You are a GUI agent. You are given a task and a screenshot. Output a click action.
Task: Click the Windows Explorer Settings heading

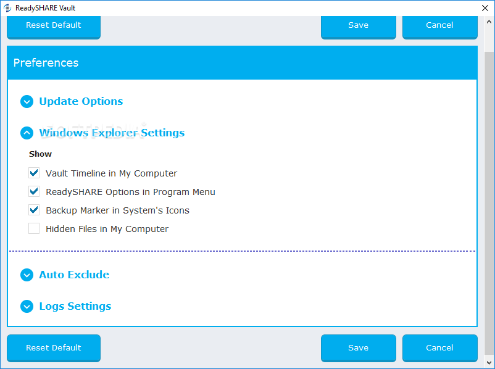tap(112, 133)
